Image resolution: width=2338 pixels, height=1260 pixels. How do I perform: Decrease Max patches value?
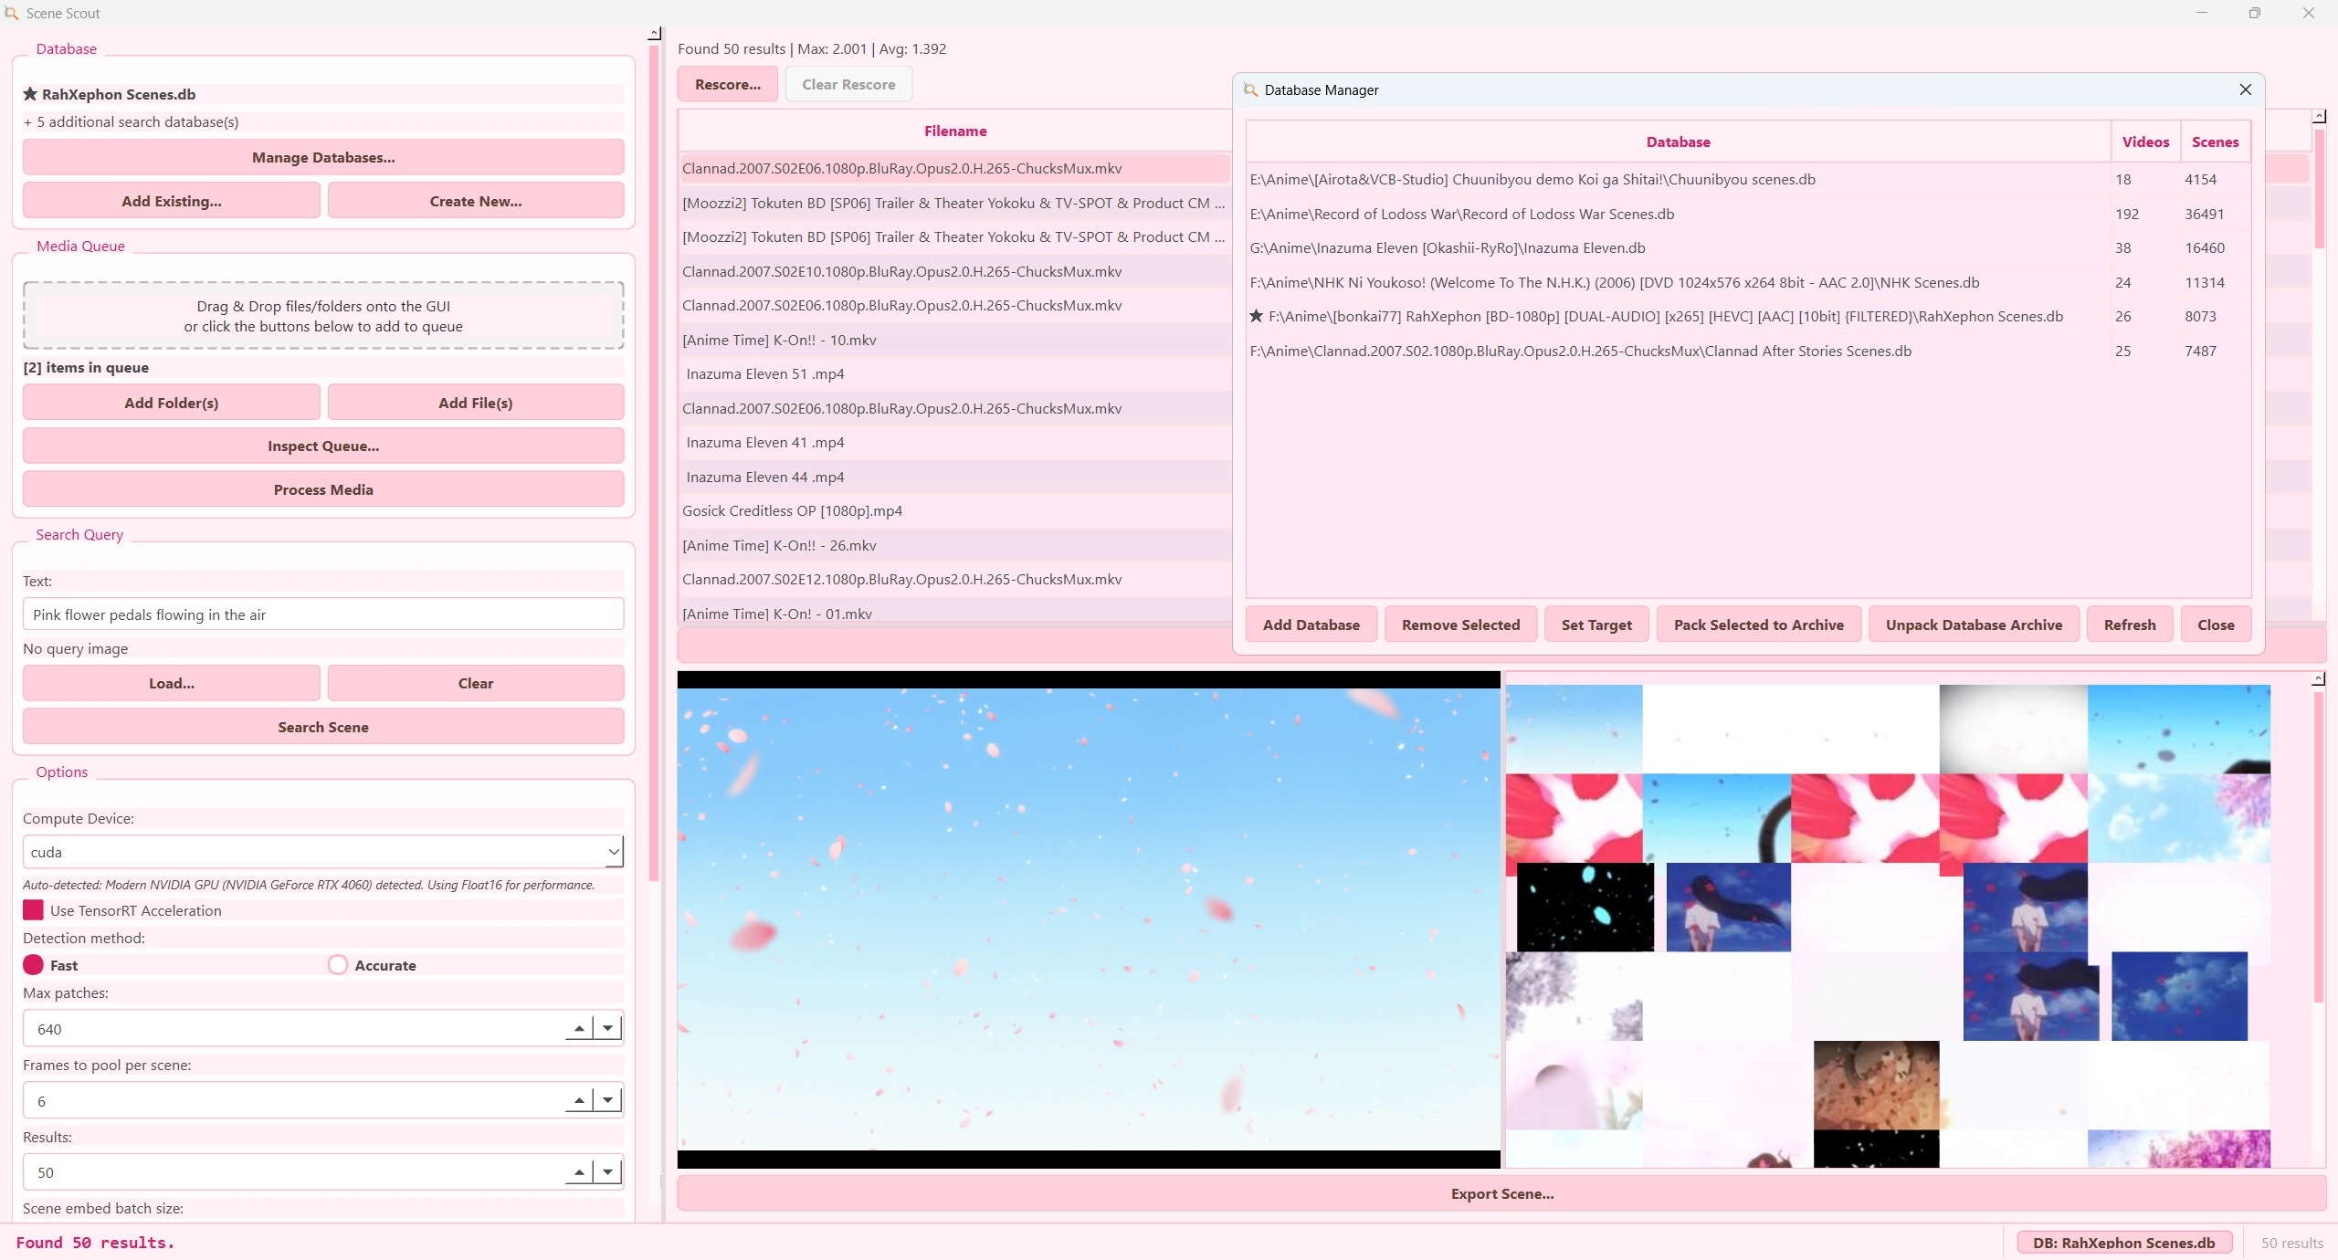(x=607, y=1029)
